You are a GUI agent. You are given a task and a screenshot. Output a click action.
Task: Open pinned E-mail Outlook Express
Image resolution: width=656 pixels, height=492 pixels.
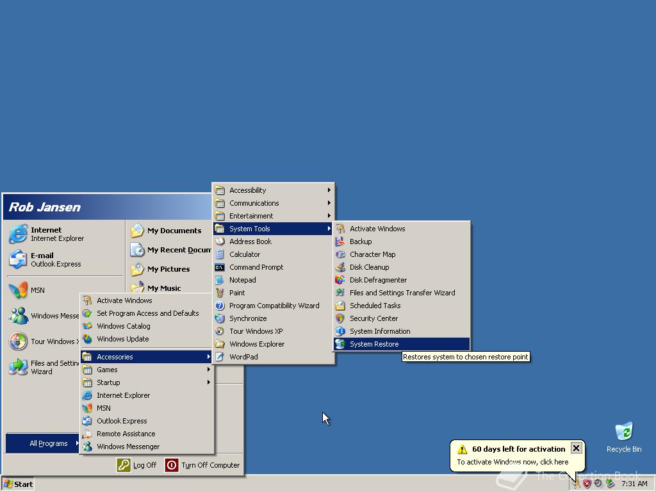pos(65,259)
